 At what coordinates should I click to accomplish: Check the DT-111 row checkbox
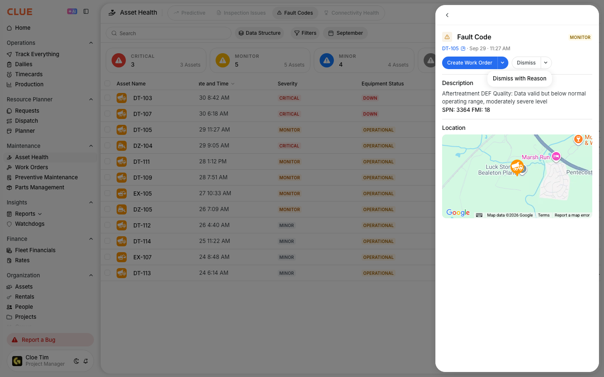tap(107, 161)
